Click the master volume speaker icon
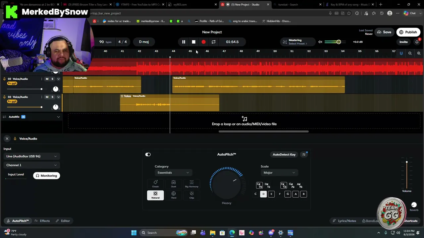 point(320,42)
